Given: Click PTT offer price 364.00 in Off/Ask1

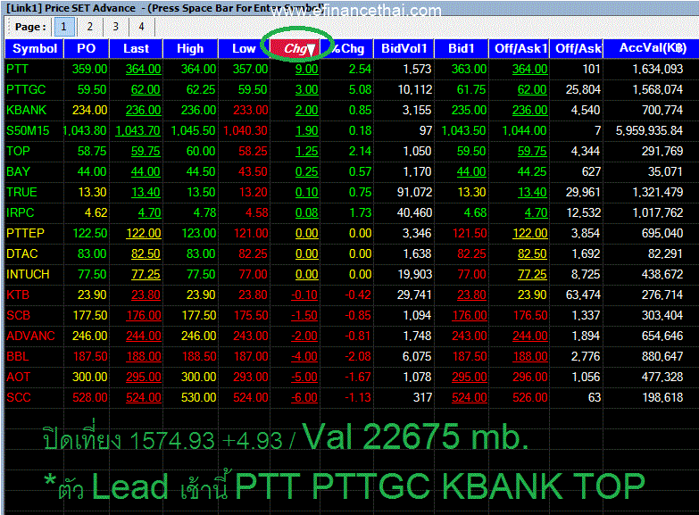Looking at the screenshot, I should pyautogui.click(x=529, y=69).
